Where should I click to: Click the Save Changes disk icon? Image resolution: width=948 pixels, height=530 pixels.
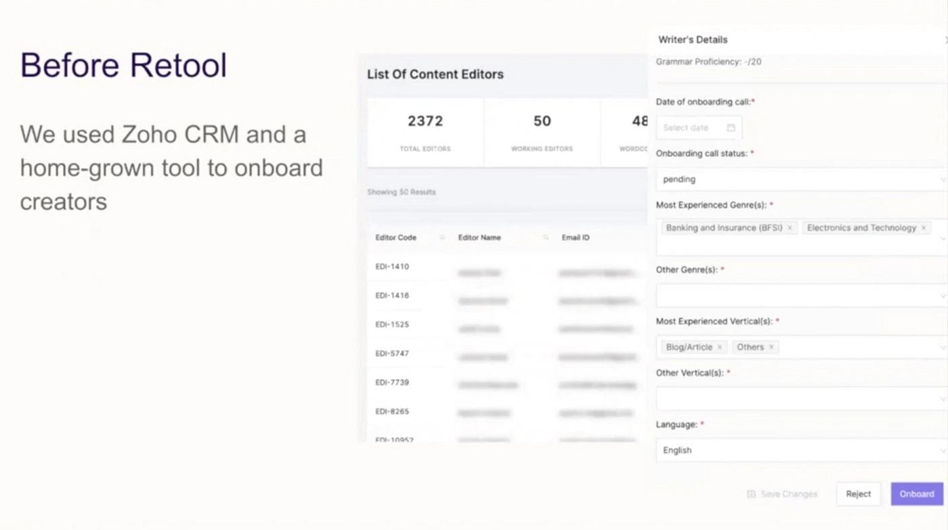click(x=751, y=494)
